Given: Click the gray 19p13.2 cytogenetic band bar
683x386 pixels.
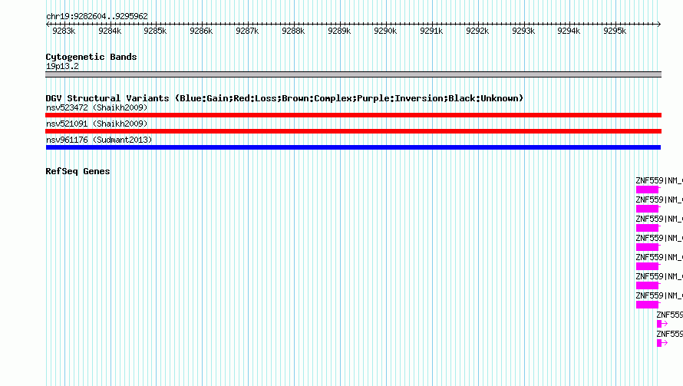Looking at the screenshot, I should (353, 74).
